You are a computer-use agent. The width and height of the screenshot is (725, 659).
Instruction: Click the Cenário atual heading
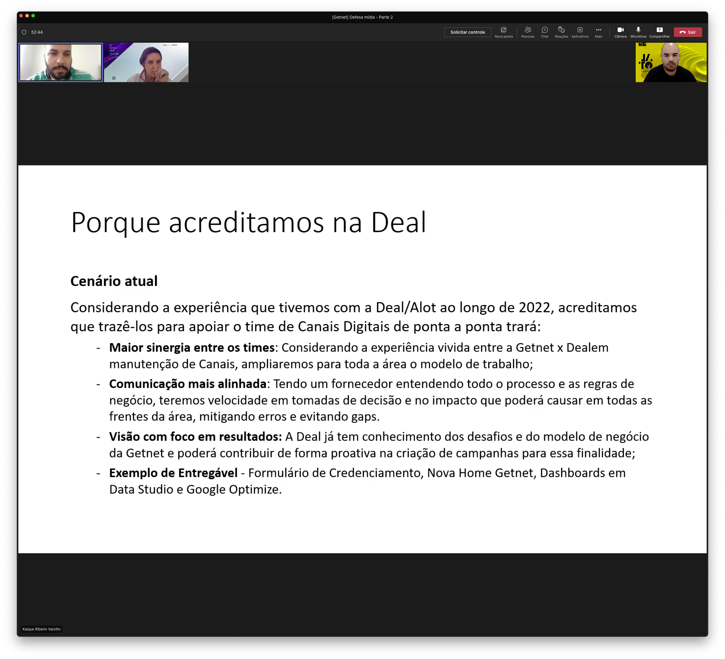pyautogui.click(x=114, y=281)
